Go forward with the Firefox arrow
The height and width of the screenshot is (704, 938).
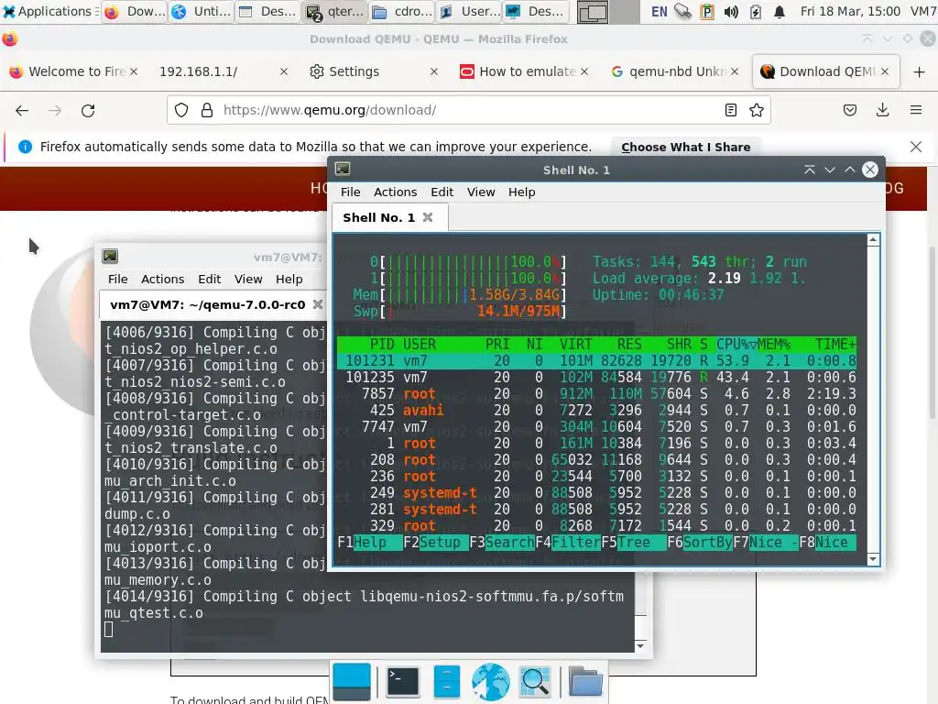click(x=55, y=110)
